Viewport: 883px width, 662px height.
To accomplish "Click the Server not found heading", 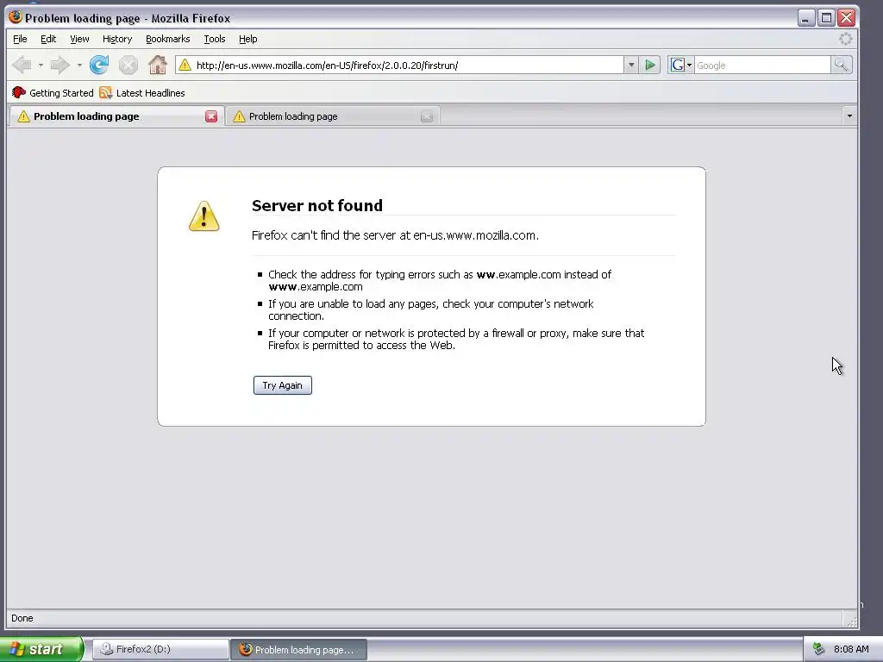I will pyautogui.click(x=317, y=205).
